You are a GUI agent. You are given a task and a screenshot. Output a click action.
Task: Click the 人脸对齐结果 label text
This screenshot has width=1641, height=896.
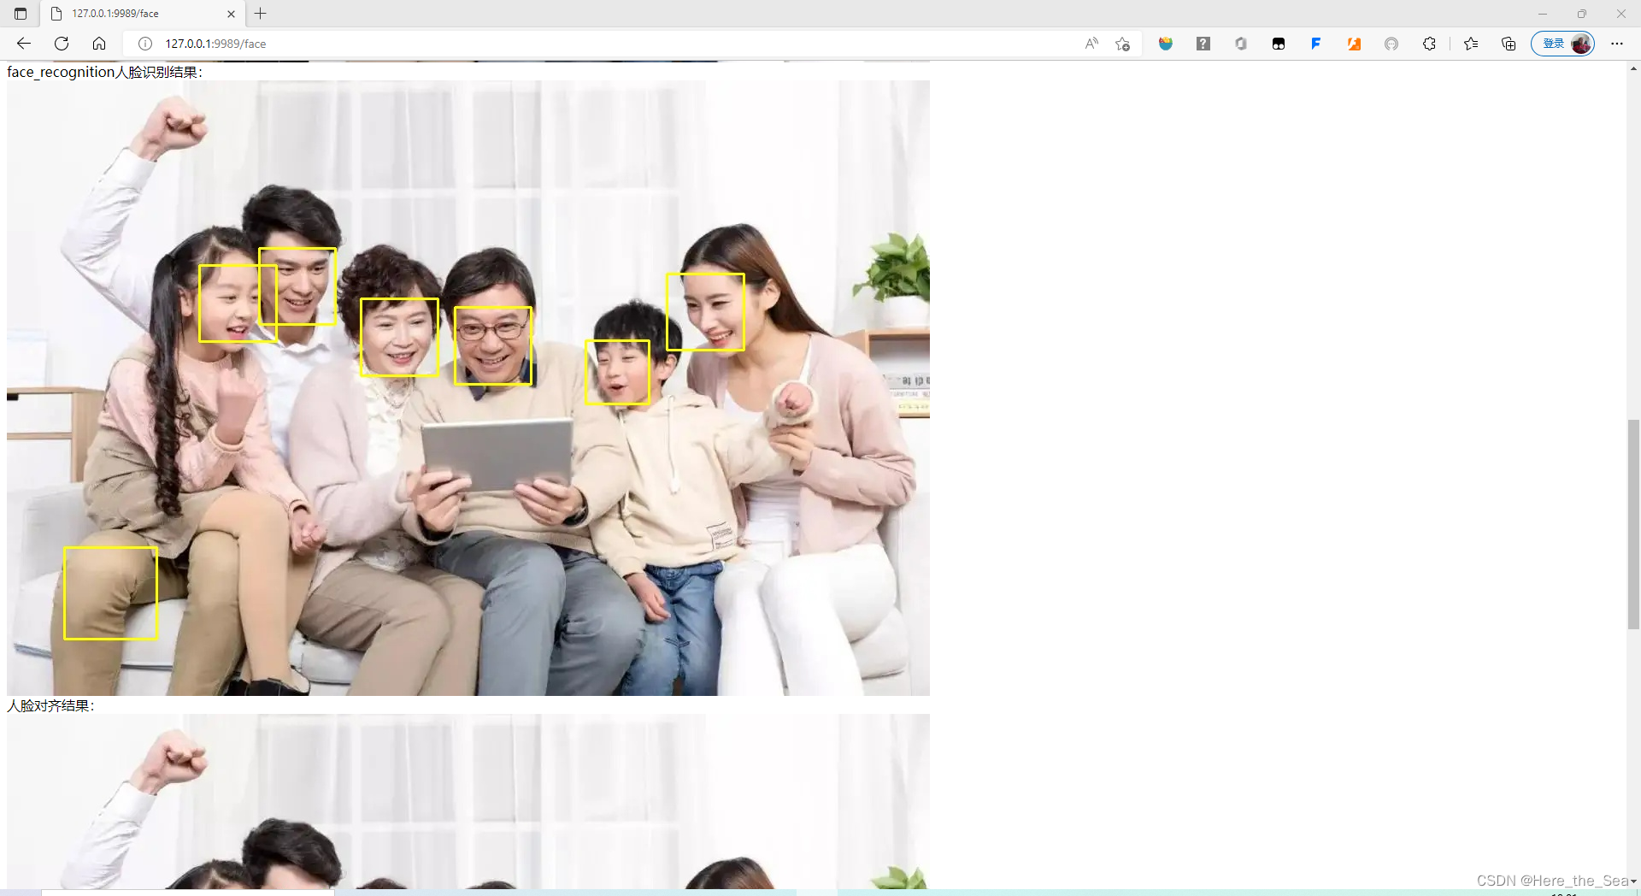[x=51, y=705]
